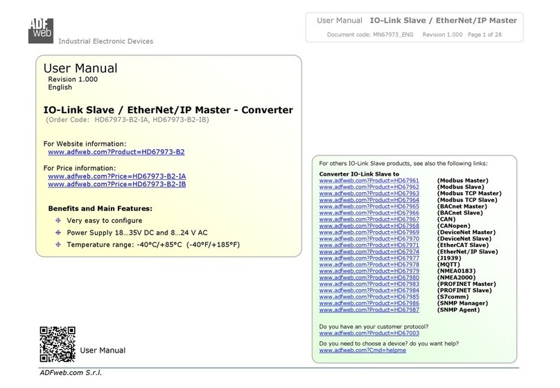
Task: Click 'Do you need to choose a device?' text
Action: pyautogui.click(x=363, y=344)
